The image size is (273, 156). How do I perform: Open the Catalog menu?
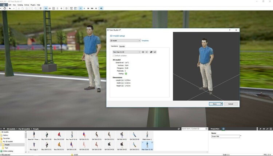click(x=20, y=5)
